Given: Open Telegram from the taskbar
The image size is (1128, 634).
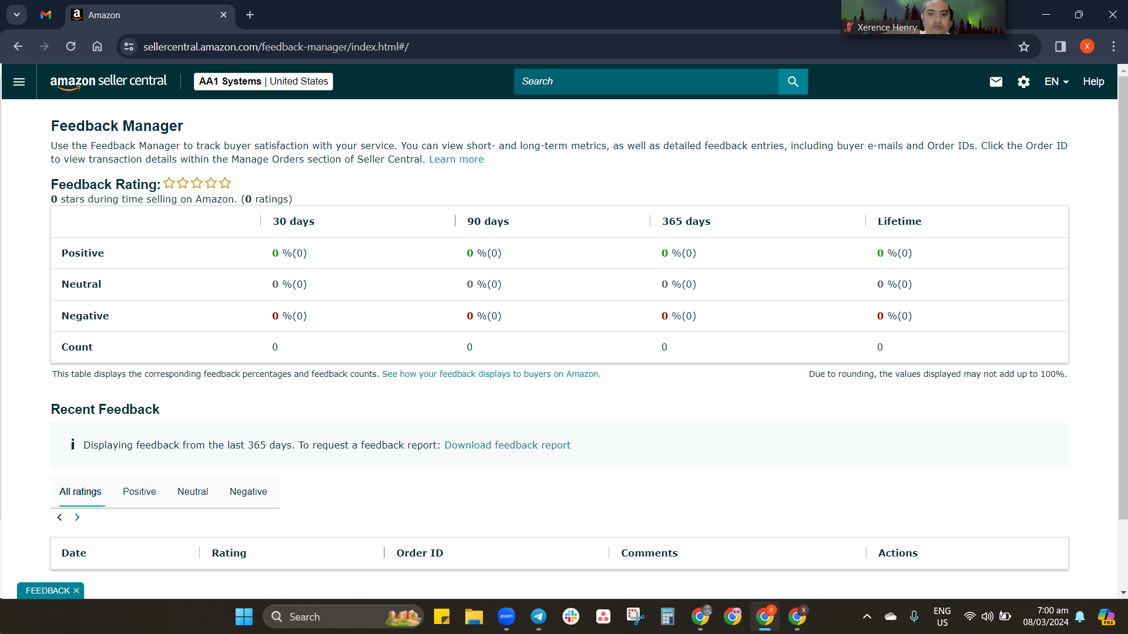Looking at the screenshot, I should (x=538, y=617).
